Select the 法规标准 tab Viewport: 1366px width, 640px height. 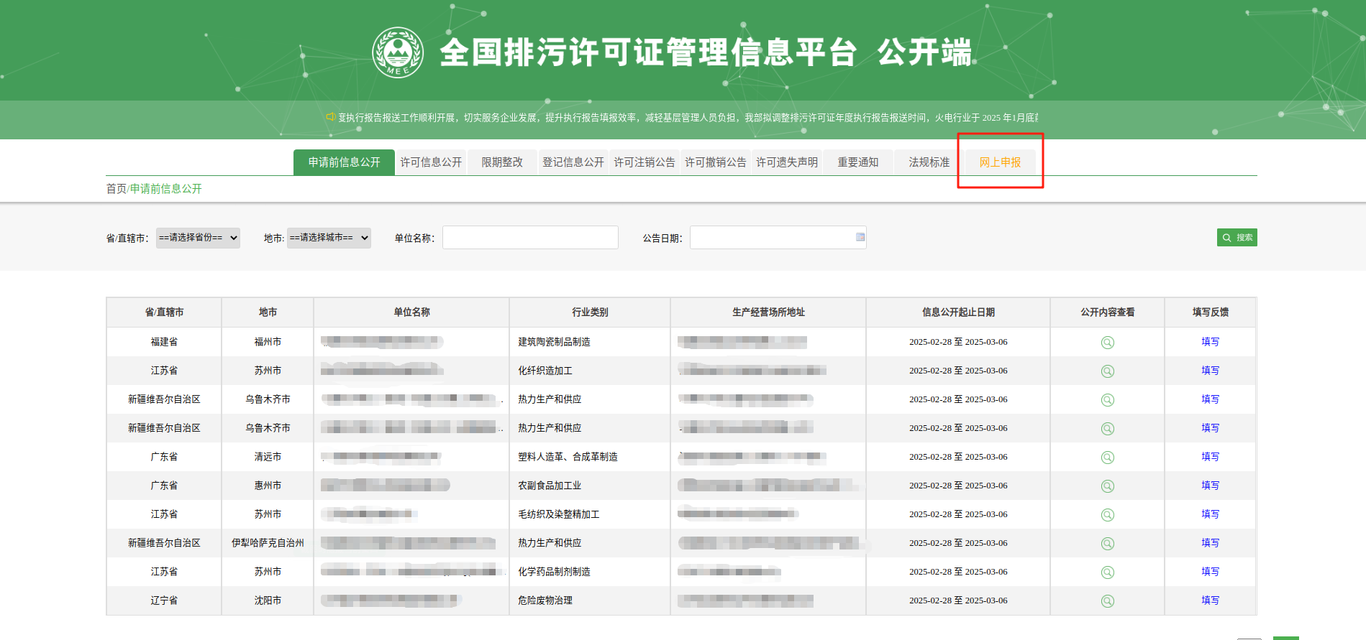pyautogui.click(x=929, y=162)
